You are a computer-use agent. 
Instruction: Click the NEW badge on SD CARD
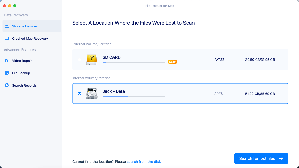click(x=172, y=62)
